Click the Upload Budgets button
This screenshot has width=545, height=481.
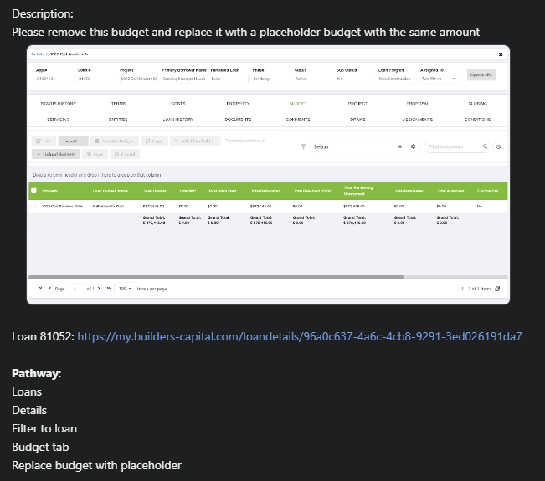[x=56, y=154]
